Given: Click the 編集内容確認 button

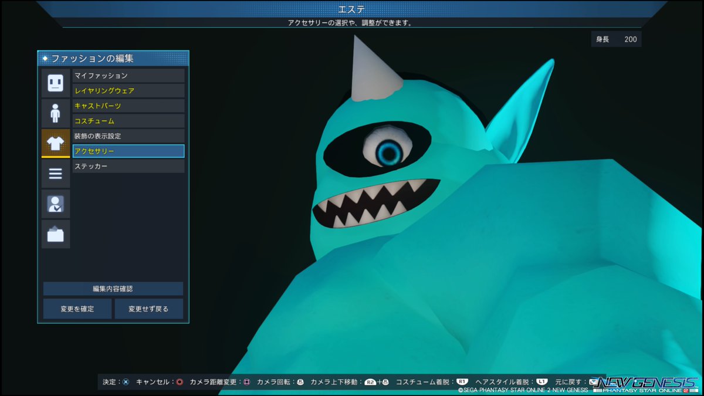Looking at the screenshot, I should click(x=113, y=289).
